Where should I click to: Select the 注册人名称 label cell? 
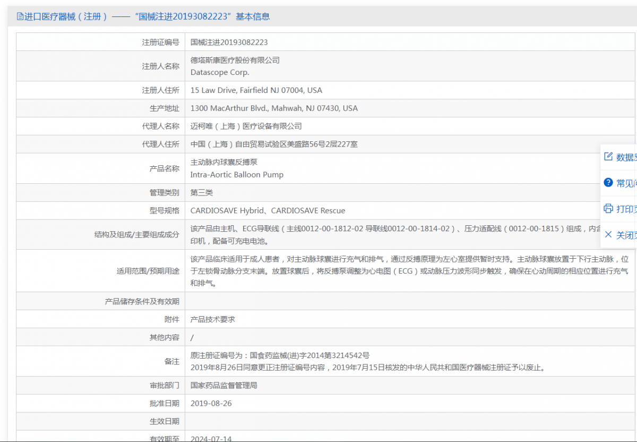pos(100,66)
